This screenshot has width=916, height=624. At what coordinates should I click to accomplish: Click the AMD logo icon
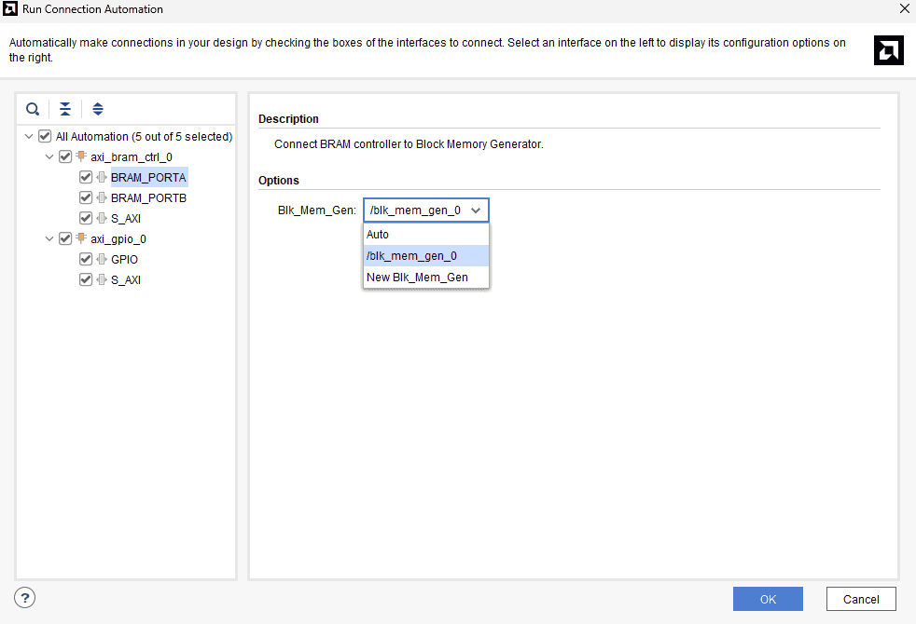pyautogui.click(x=888, y=50)
